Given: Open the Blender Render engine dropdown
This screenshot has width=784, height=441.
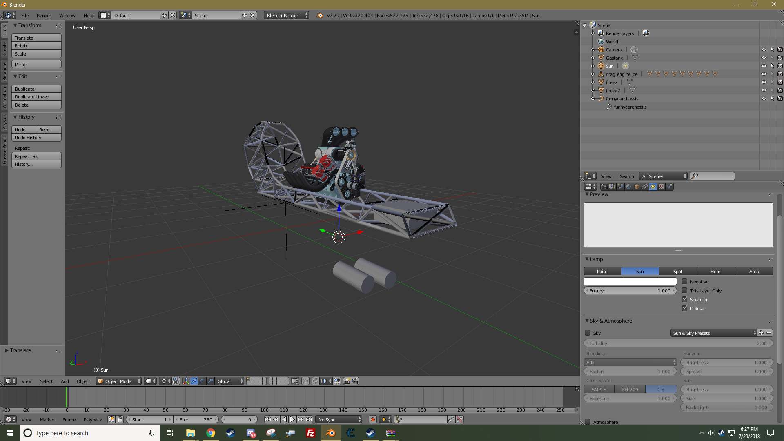Looking at the screenshot, I should 286,15.
